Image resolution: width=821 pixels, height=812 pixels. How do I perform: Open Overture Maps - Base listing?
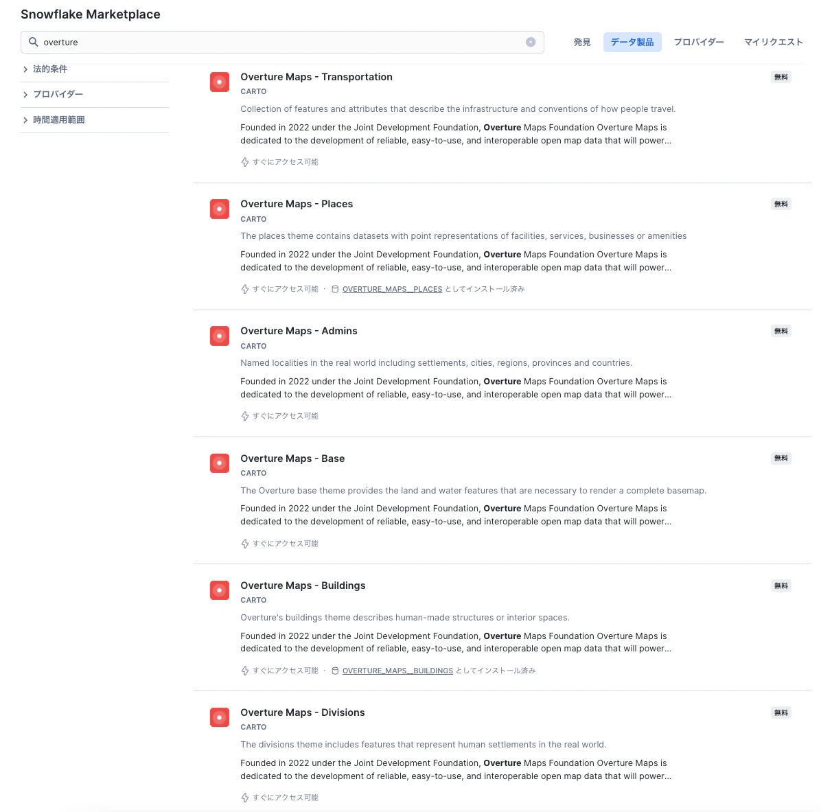[292, 459]
